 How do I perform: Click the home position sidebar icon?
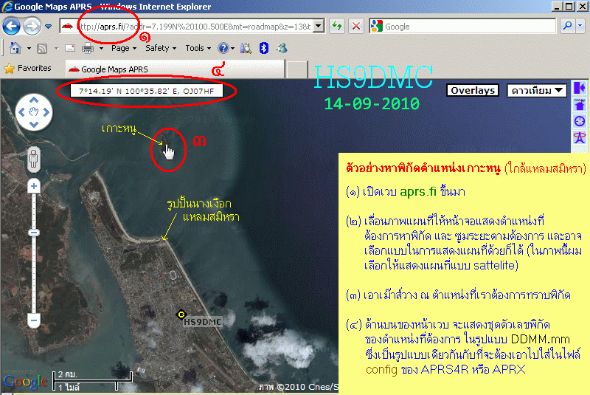(580, 104)
